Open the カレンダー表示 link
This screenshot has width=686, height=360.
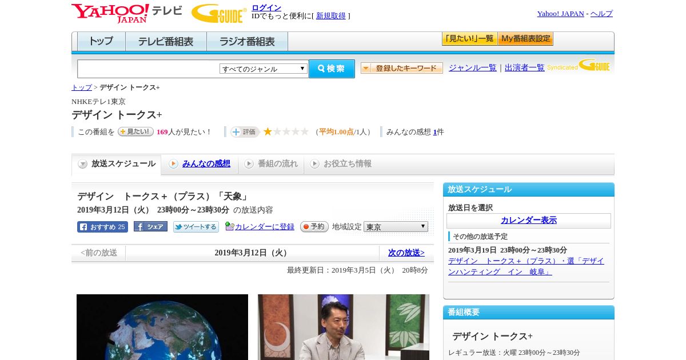pos(529,220)
